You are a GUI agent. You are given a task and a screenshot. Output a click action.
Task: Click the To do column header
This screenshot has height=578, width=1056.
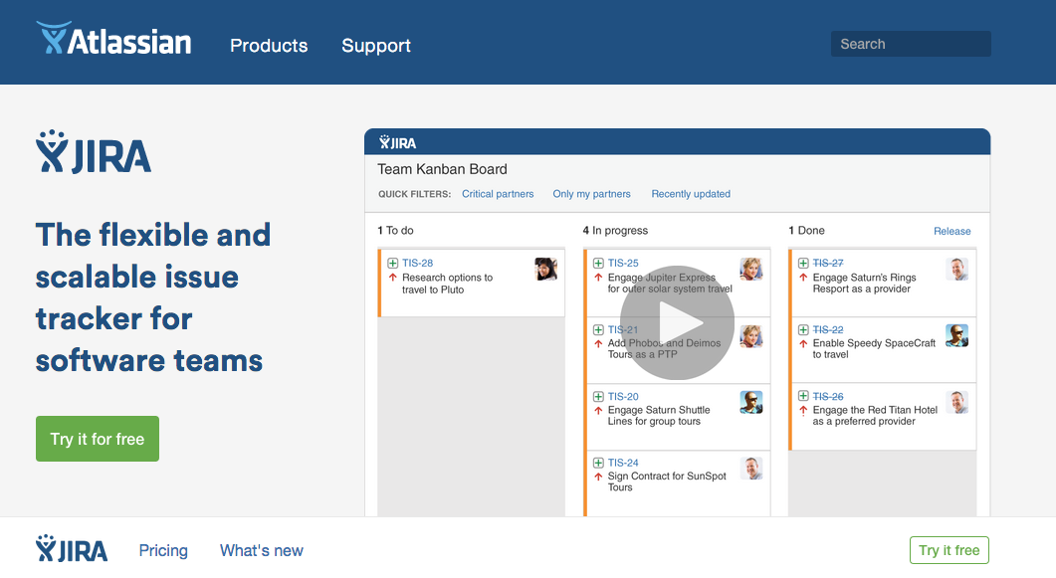[x=395, y=230]
